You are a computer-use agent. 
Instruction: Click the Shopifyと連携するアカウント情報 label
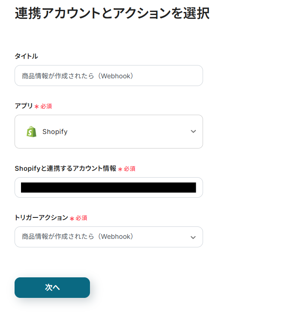coord(65,169)
